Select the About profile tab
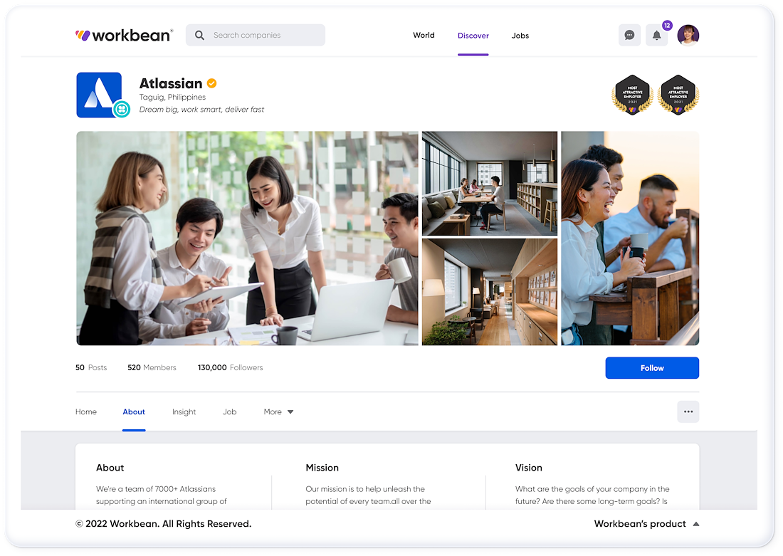This screenshot has height=556, width=783. (x=134, y=411)
